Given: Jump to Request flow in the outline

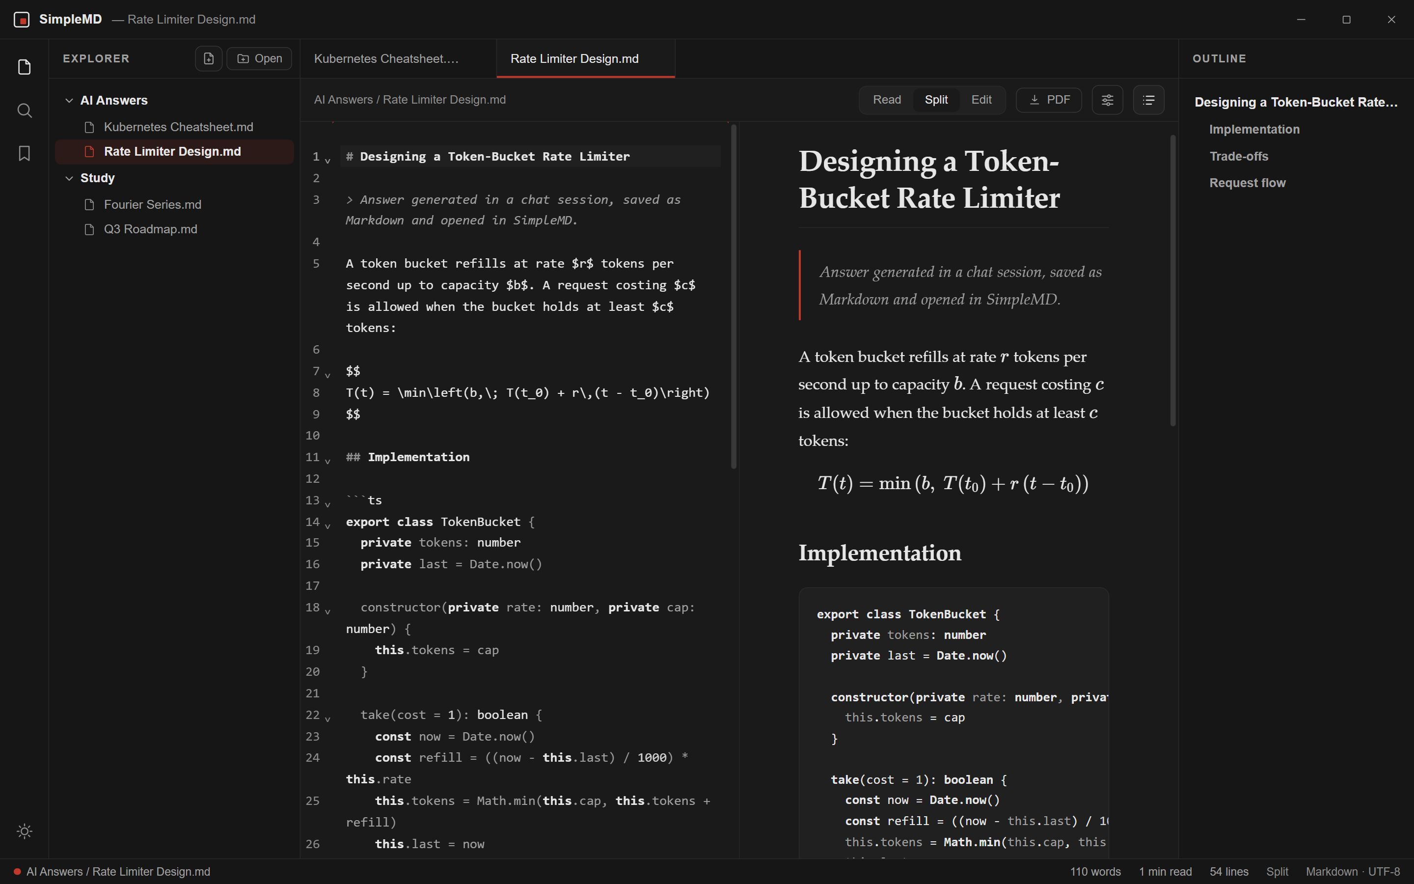Looking at the screenshot, I should [1247, 183].
